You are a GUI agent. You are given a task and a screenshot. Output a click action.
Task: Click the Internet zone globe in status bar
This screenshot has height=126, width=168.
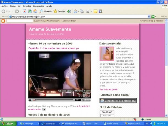click(142, 119)
